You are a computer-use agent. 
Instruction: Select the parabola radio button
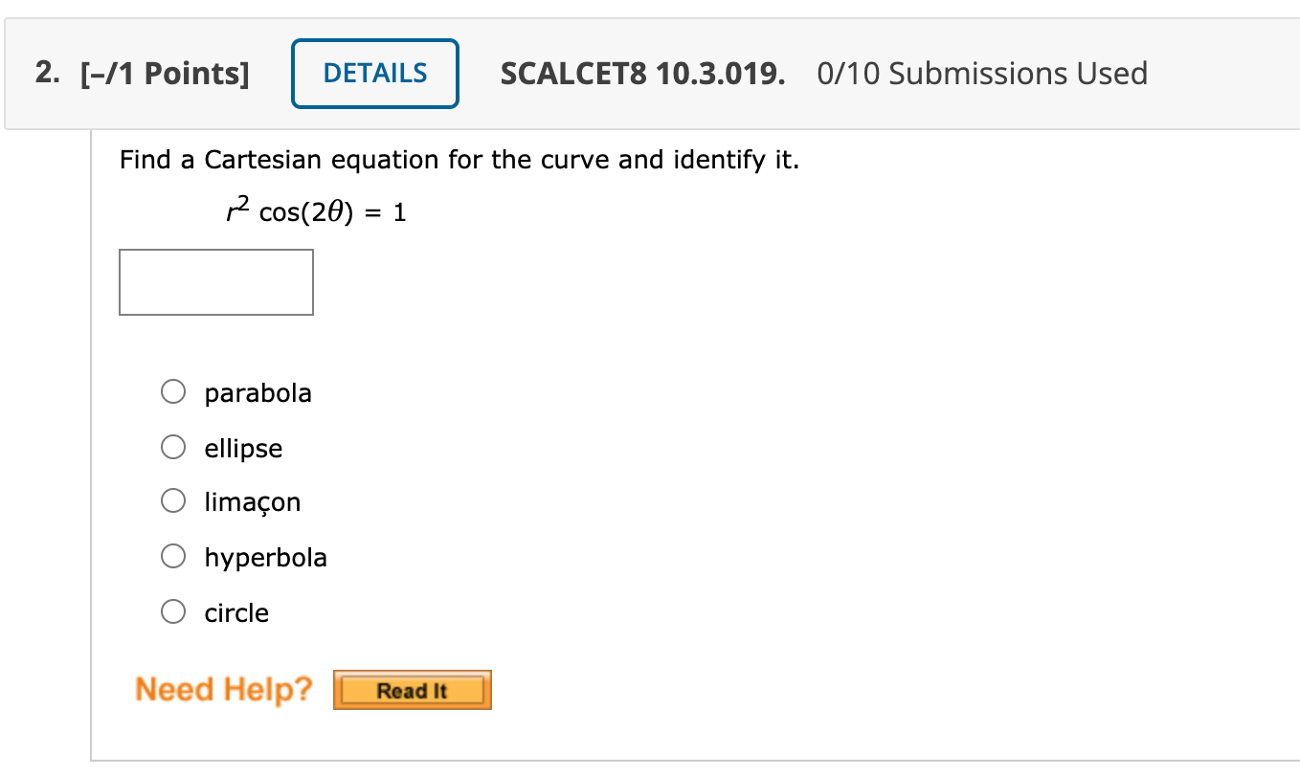coord(173,391)
